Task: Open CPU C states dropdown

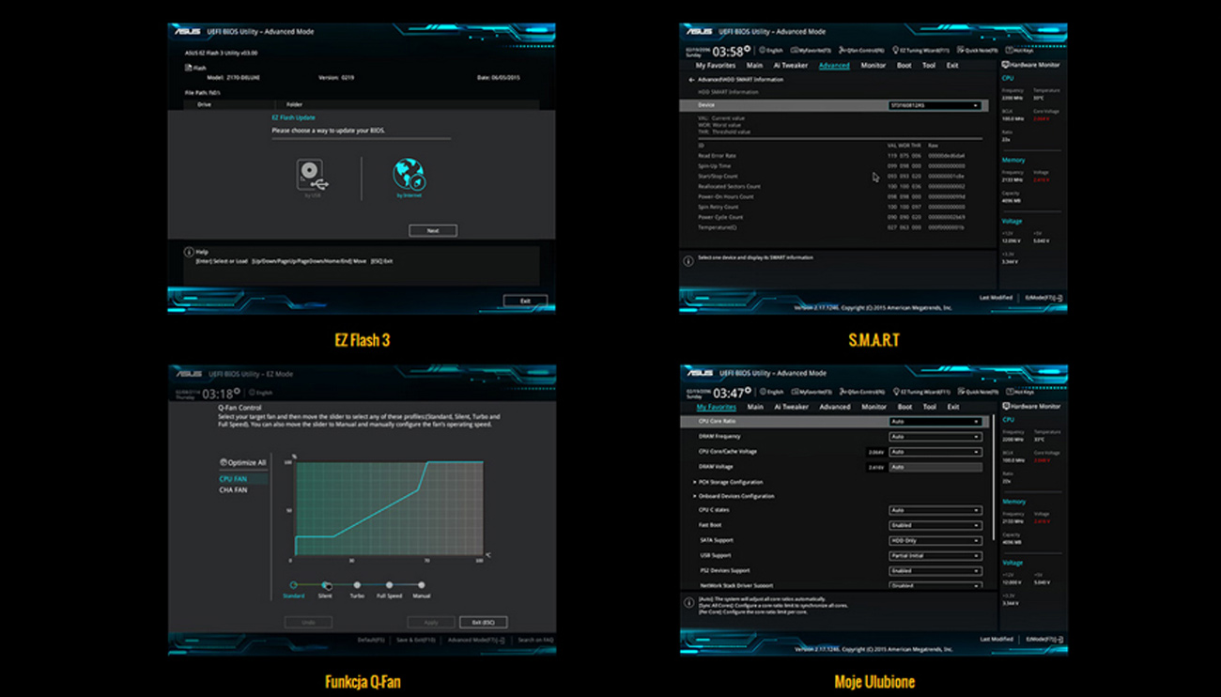Action: click(935, 510)
